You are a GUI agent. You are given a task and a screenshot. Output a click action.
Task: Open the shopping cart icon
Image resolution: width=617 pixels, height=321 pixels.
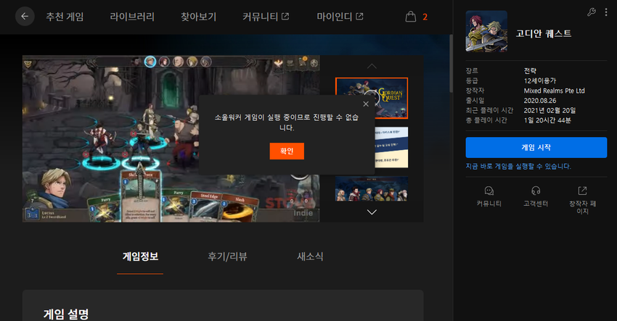pos(411,16)
